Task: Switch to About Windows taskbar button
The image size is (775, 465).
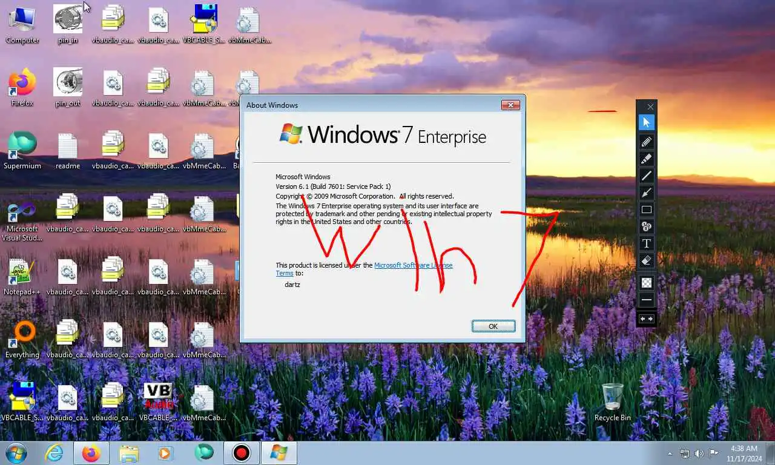Action: point(279,453)
